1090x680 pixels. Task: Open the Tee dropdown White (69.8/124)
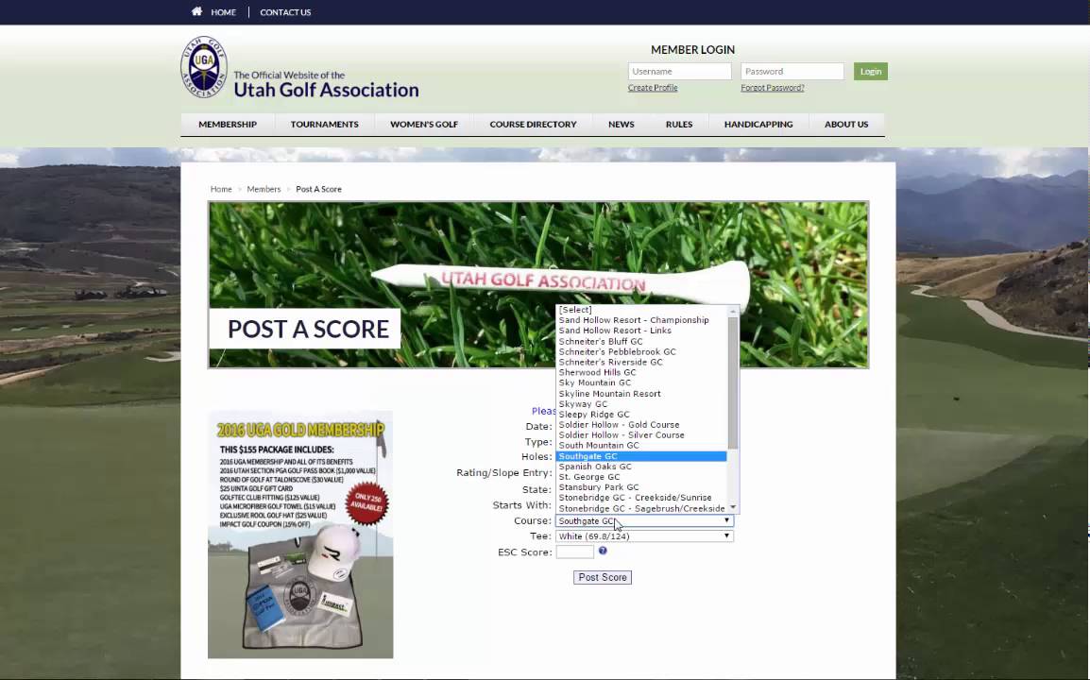[644, 536]
